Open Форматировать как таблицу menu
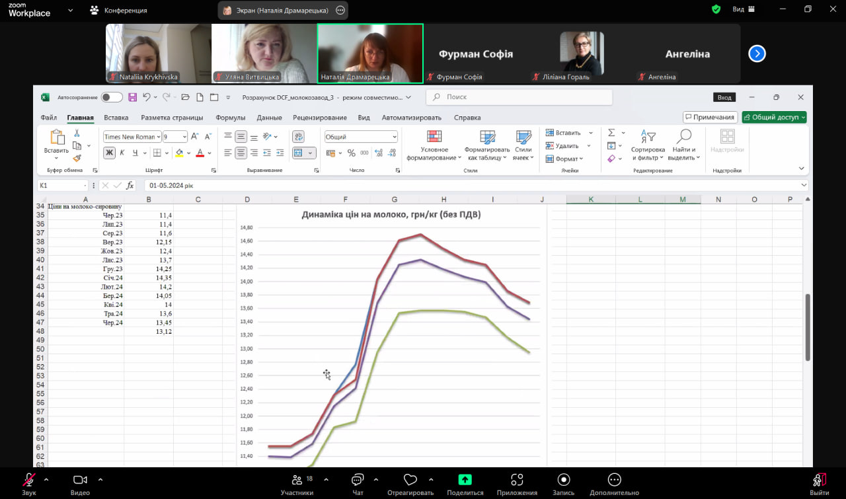The width and height of the screenshot is (846, 499). 487,145
